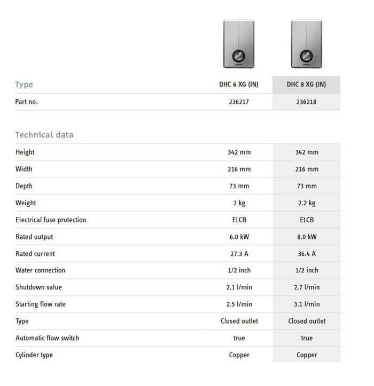Click the 27.3 A rated current
The image size is (374, 386).
pyautogui.click(x=239, y=254)
